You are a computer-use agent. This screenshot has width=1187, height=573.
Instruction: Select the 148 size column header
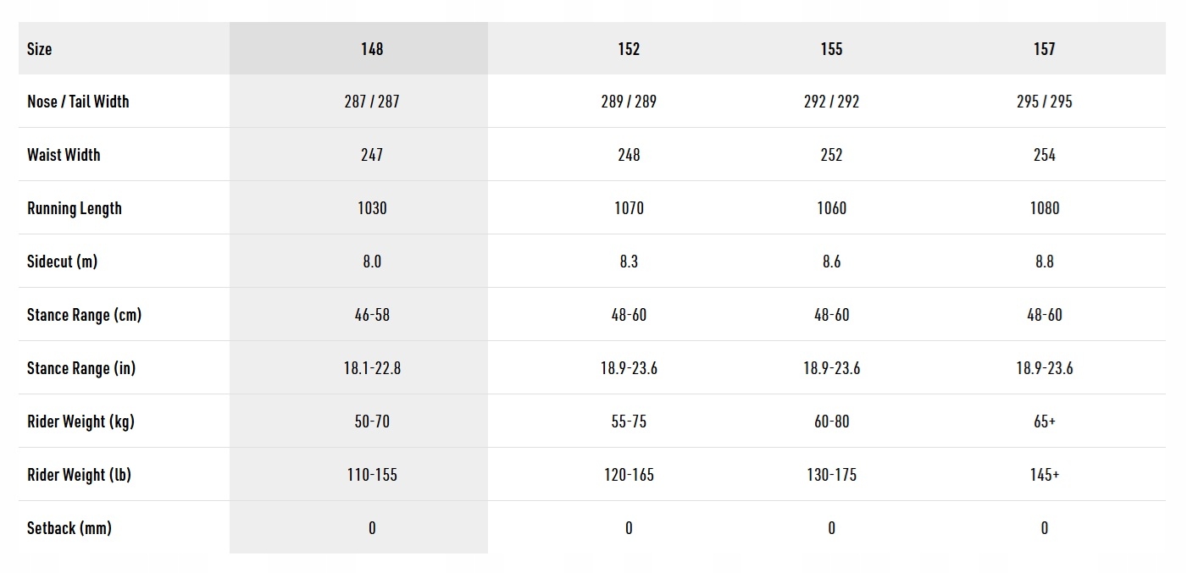click(x=372, y=49)
